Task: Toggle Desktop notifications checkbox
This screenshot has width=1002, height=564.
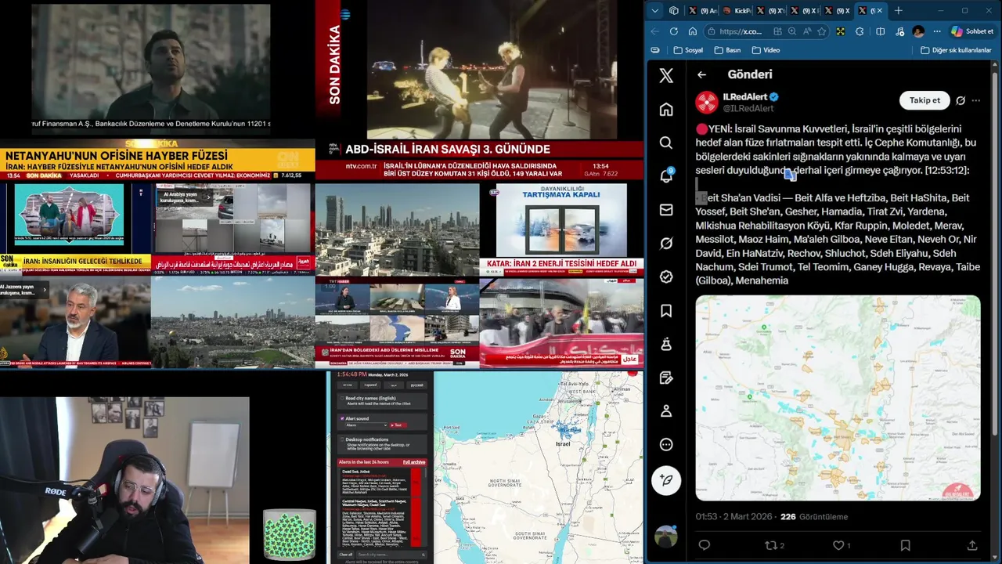Action: [x=342, y=439]
